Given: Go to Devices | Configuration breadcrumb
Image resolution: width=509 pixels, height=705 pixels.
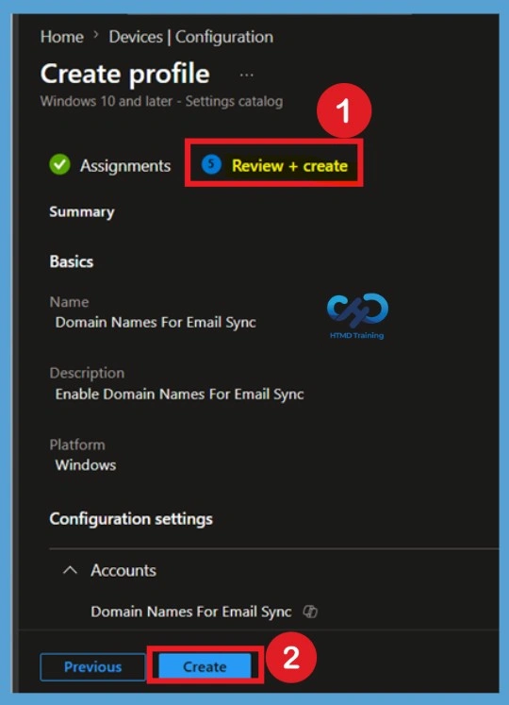Looking at the screenshot, I should 191,37.
